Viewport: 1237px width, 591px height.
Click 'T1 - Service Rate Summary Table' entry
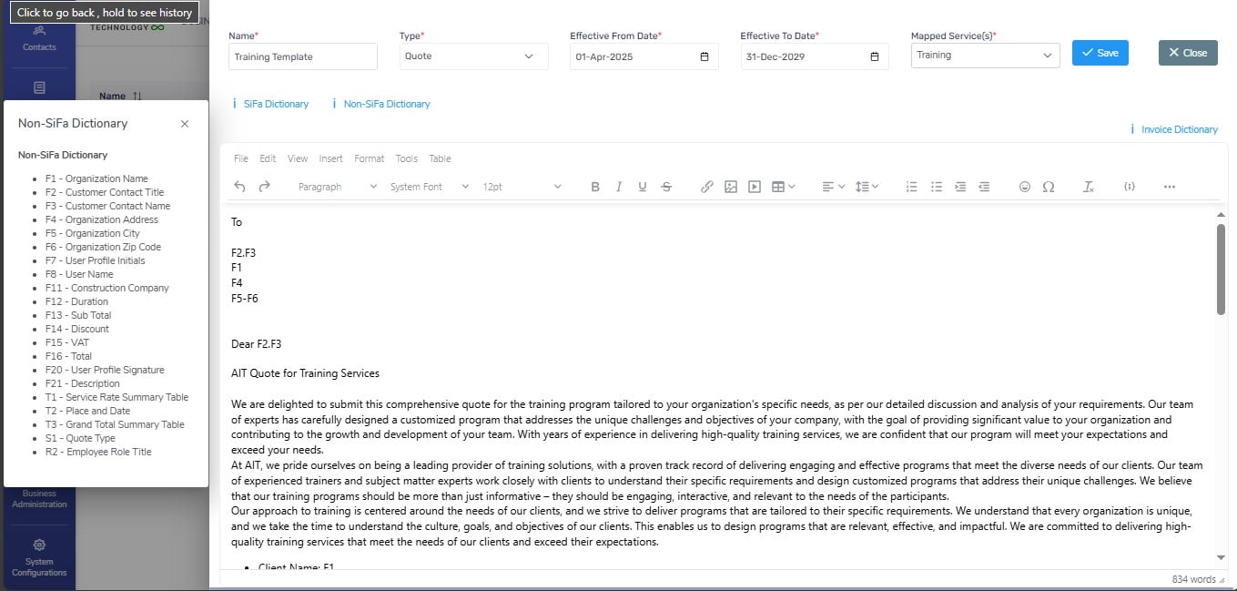117,397
